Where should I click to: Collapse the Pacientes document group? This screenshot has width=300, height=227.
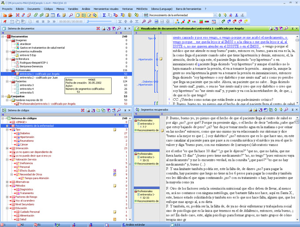[7, 81]
